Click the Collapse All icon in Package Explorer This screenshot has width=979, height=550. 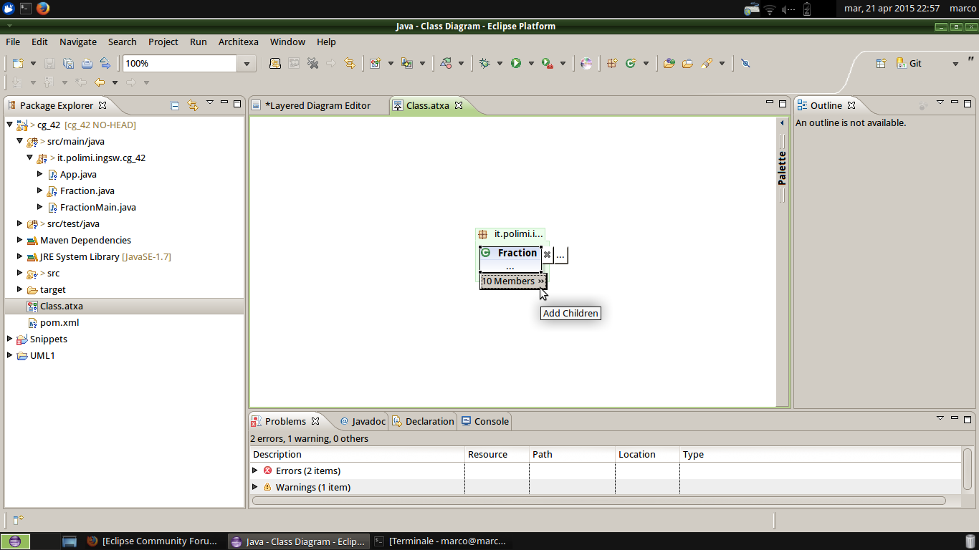pos(175,105)
